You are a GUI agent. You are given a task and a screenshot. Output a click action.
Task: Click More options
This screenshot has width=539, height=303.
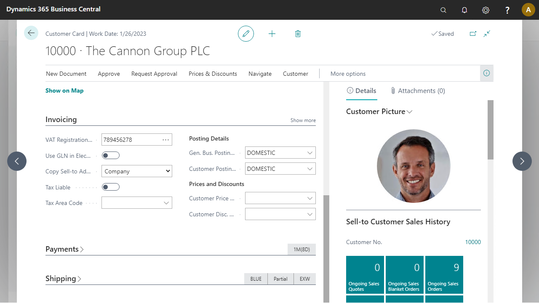point(348,74)
